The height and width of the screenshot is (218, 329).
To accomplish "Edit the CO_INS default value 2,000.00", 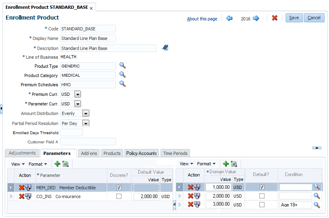I will [146, 196].
